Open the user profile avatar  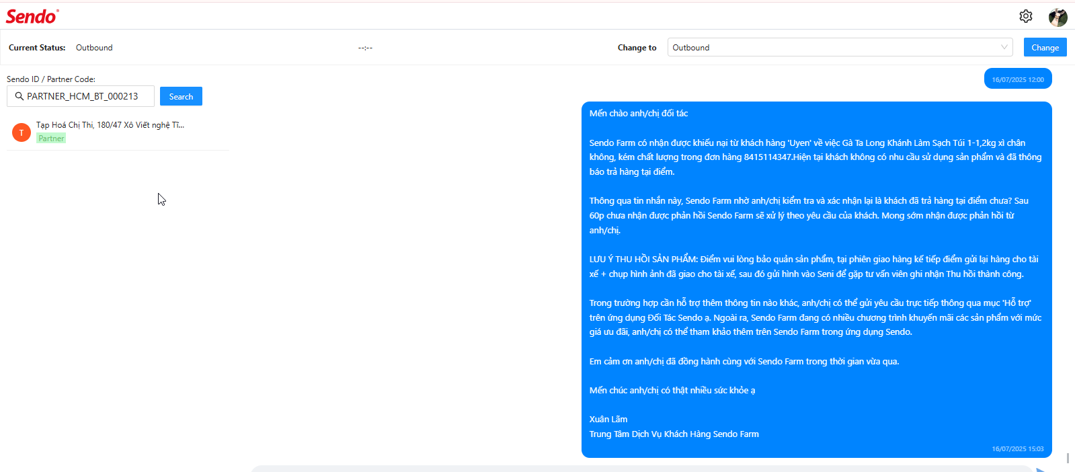[1058, 17]
